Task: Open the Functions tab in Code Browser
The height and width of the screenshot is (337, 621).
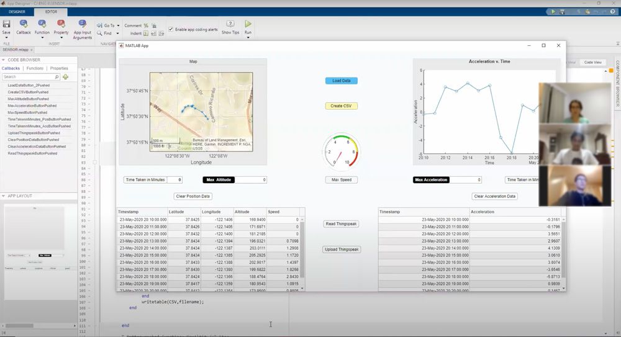Action: 35,68
